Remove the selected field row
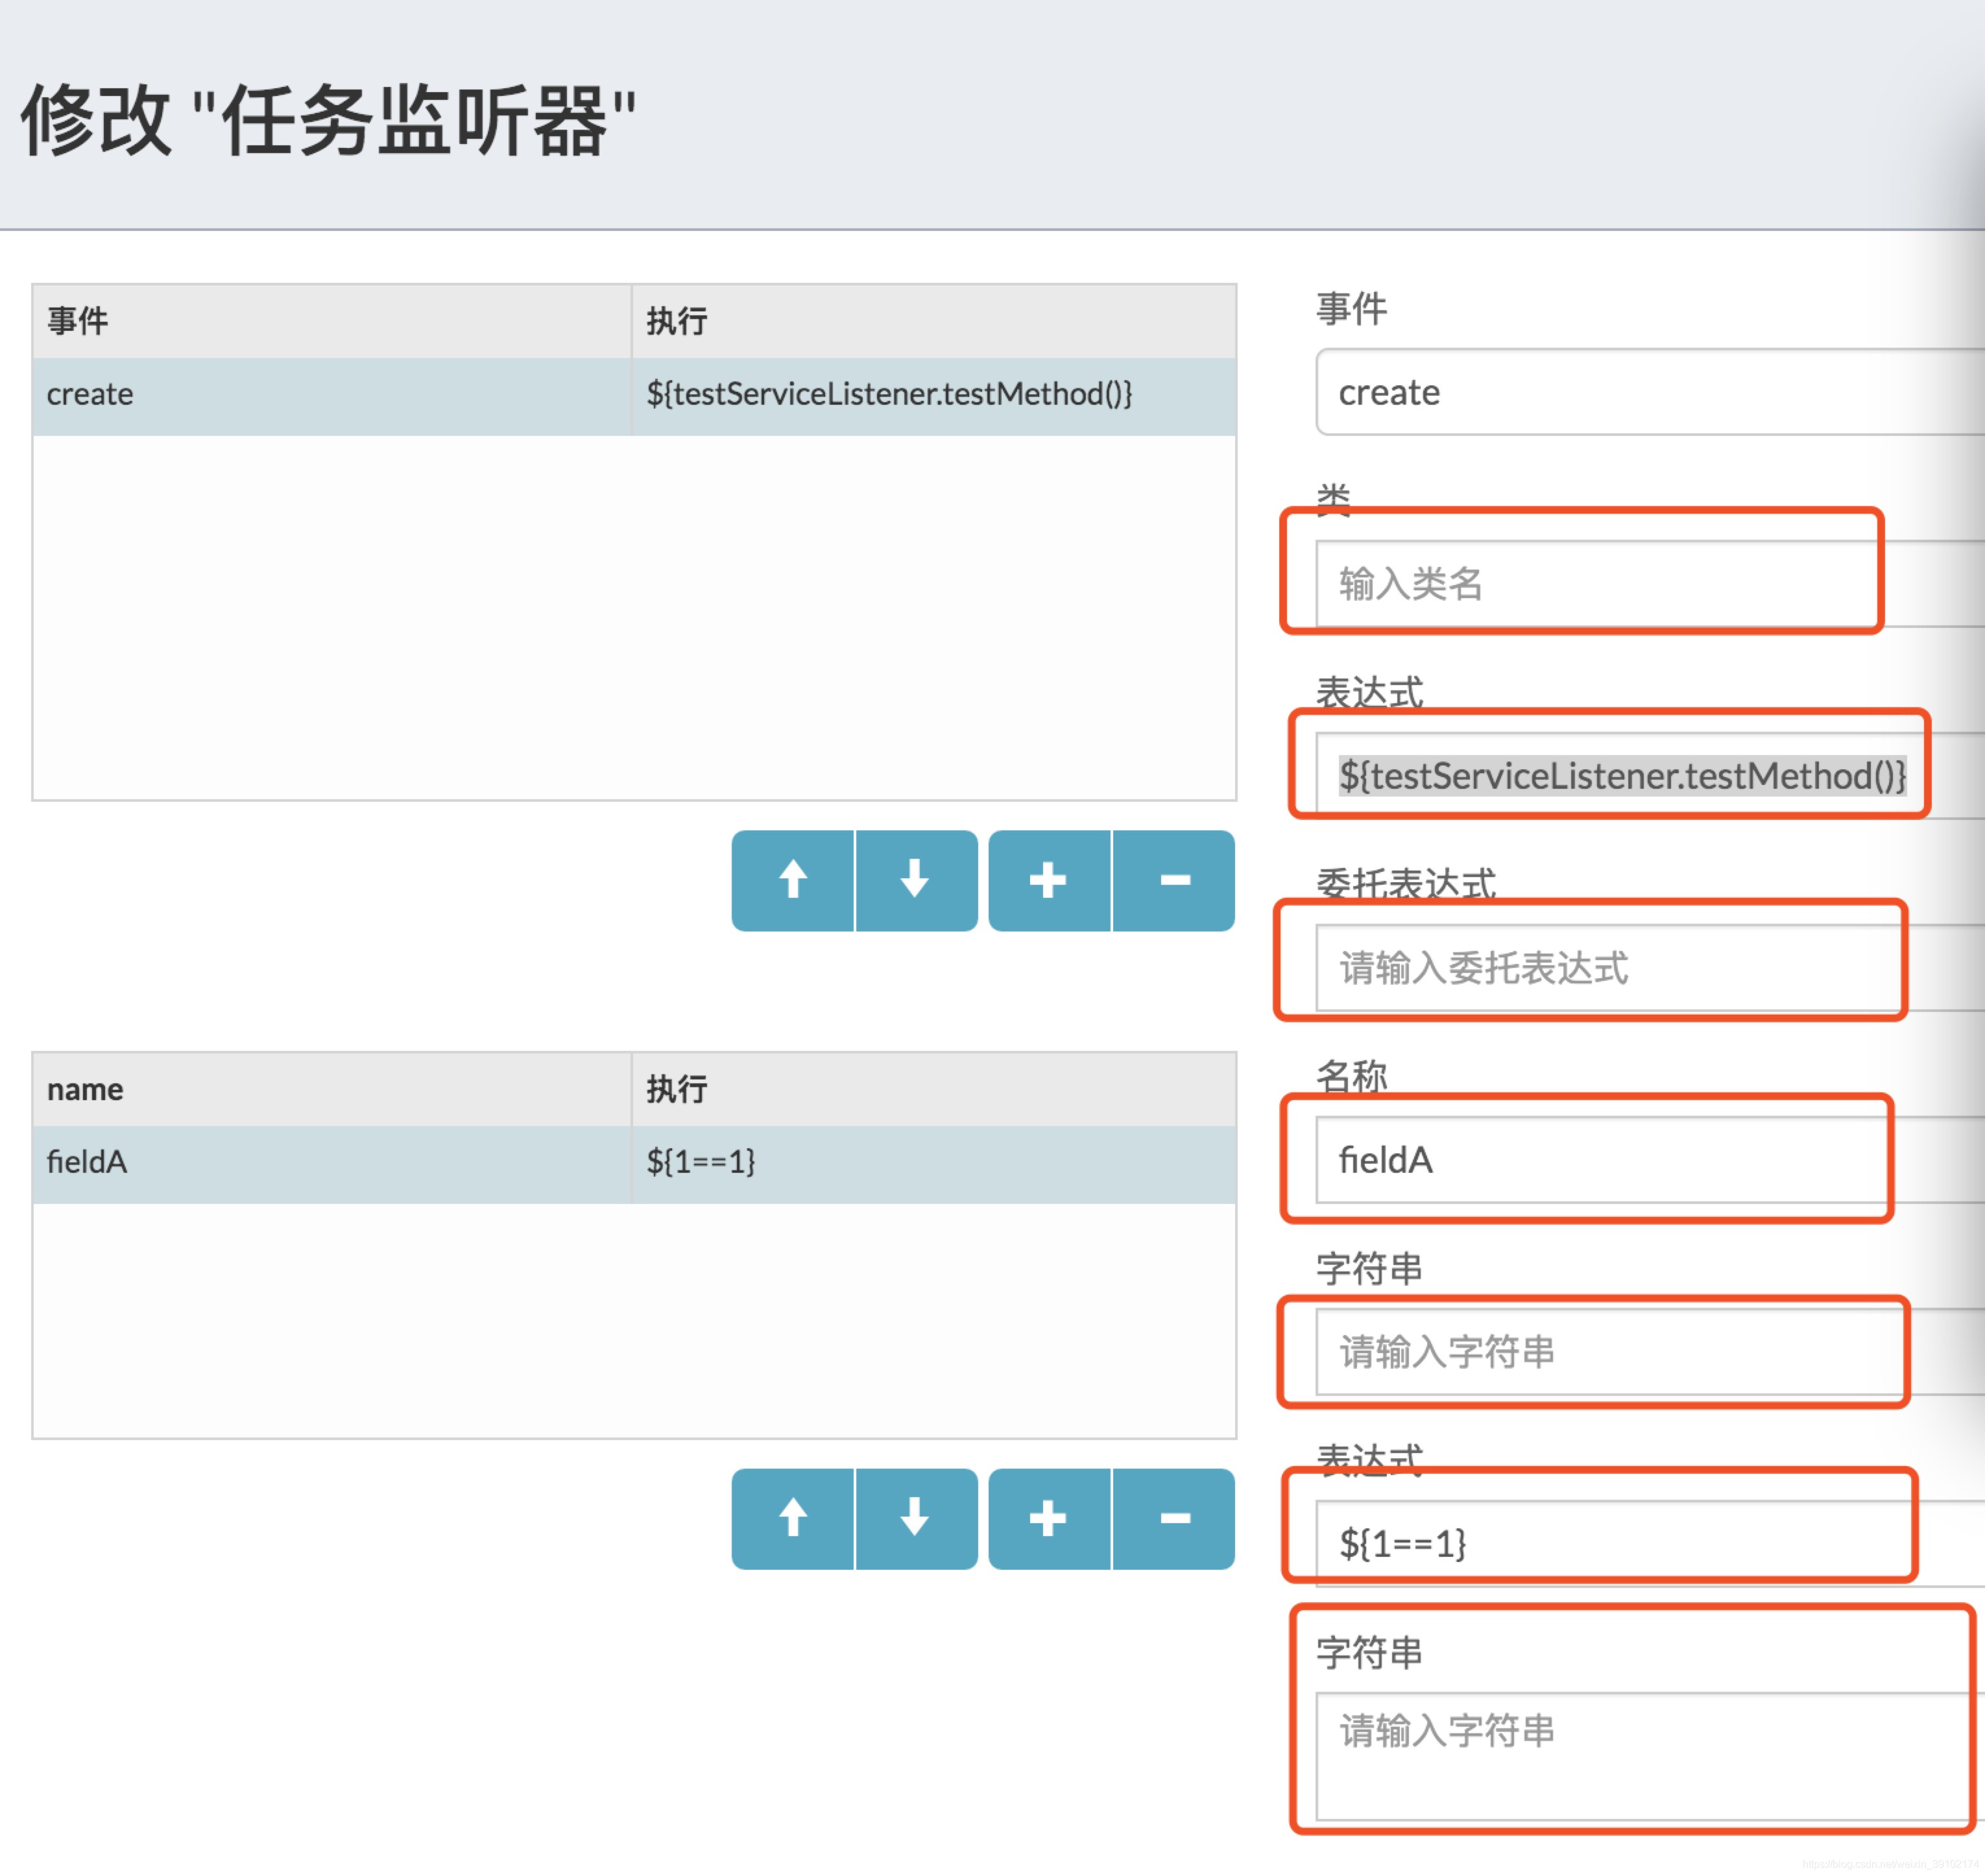This screenshot has width=1985, height=1876. (x=1174, y=1519)
